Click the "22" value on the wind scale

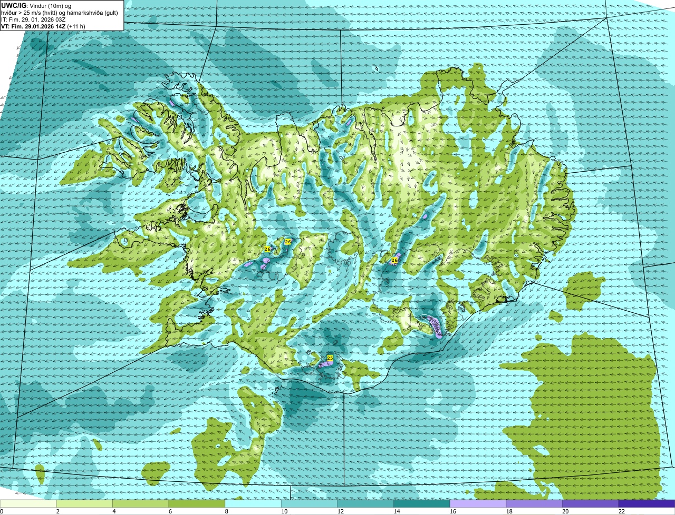tap(622, 511)
